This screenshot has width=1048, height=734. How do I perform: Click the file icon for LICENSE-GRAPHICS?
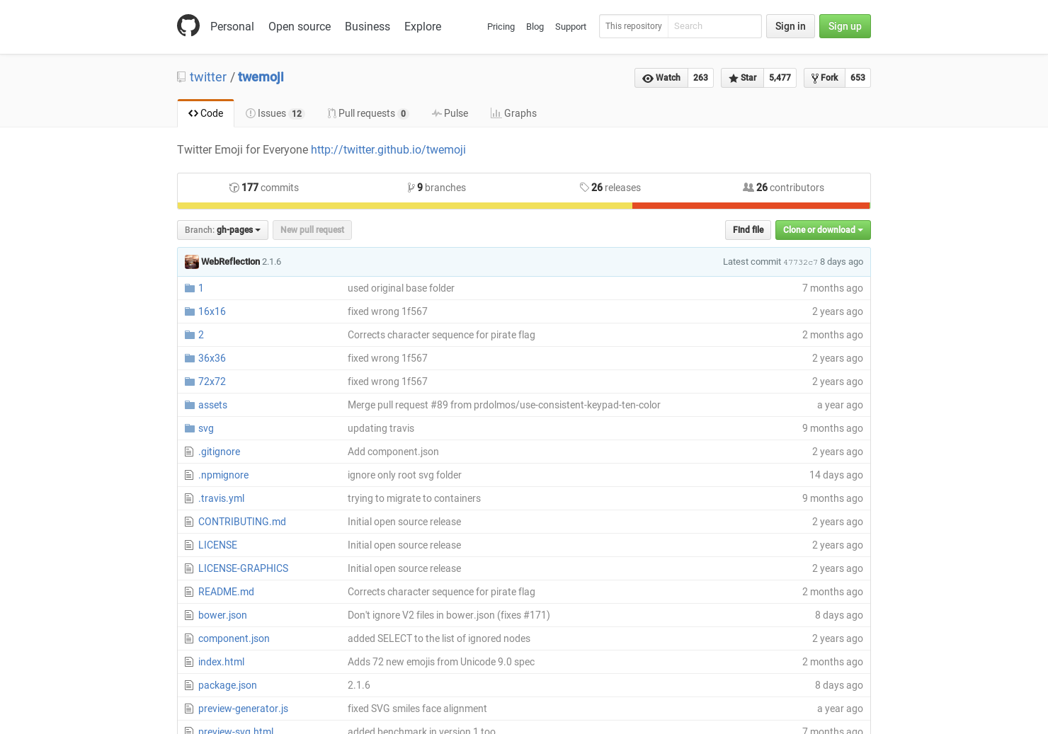coord(189,568)
